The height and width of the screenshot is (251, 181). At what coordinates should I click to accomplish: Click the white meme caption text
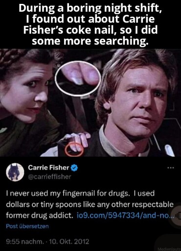(x=90, y=25)
